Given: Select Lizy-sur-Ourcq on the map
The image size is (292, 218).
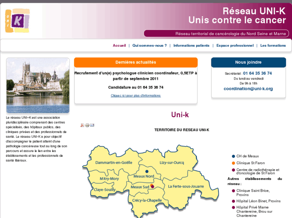Looking at the screenshot, I should 172,163.
